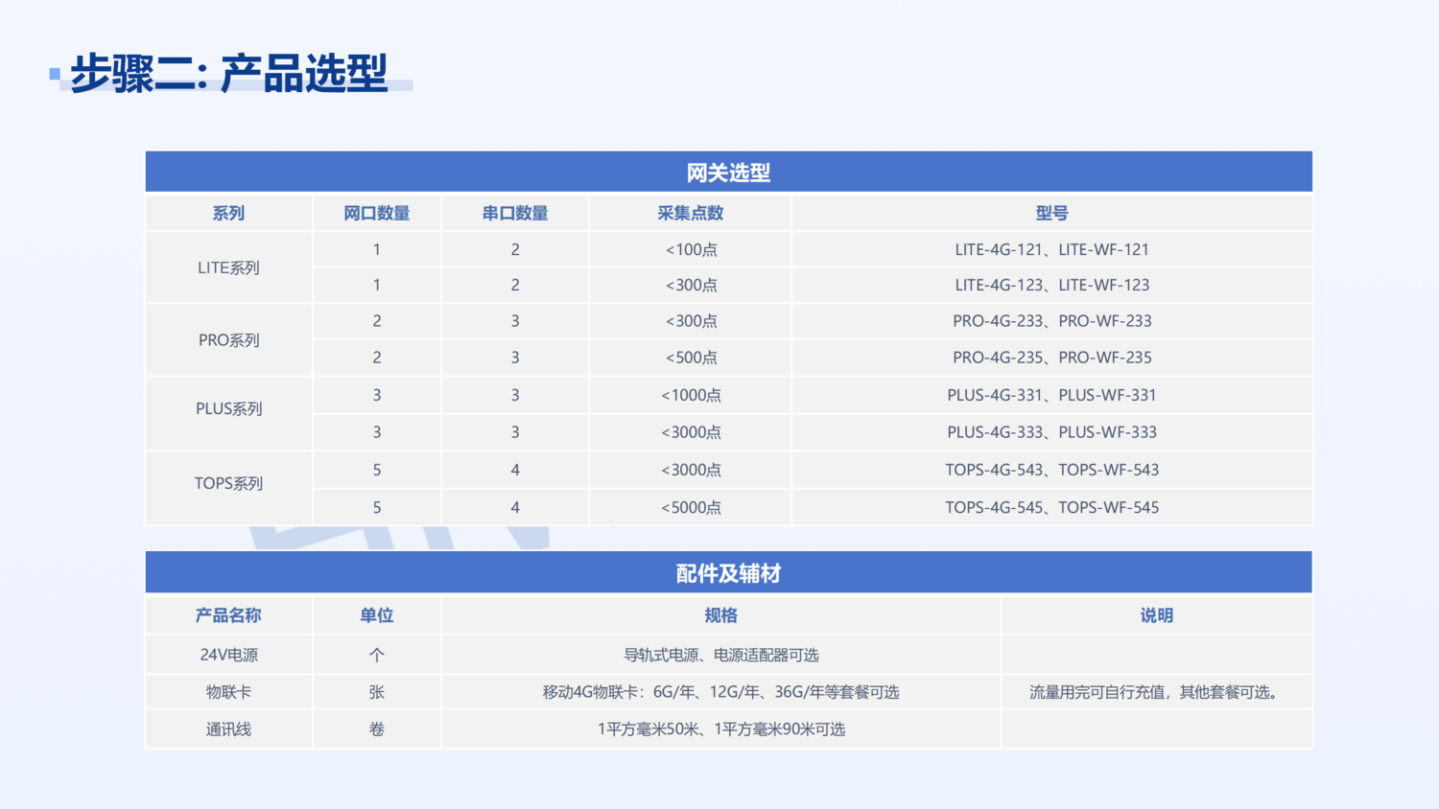Click the note 流量用完可自行充值，其他套餐可选。

tap(1157, 692)
